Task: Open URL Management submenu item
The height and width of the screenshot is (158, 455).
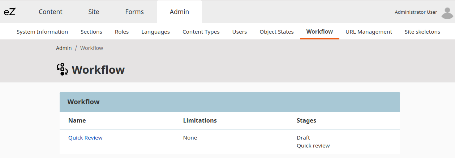Action: (x=369, y=32)
